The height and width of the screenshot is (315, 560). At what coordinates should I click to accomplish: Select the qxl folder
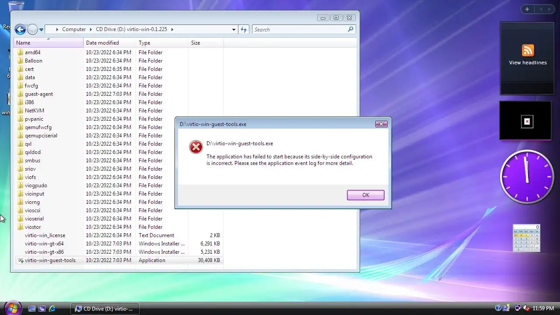pos(28,144)
